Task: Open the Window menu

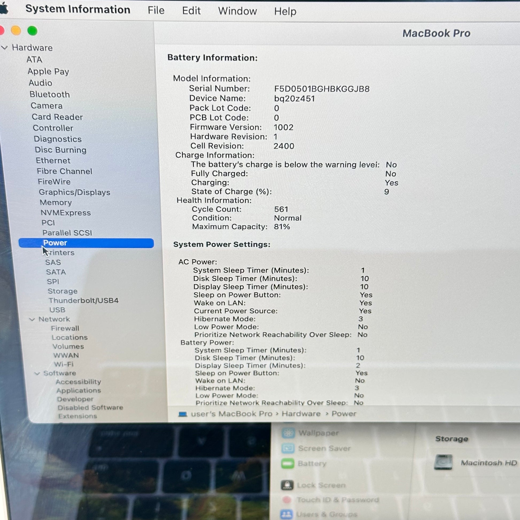Action: [237, 11]
